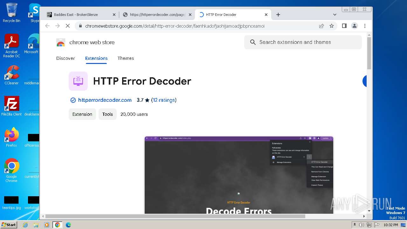Image resolution: width=407 pixels, height=229 pixels.
Task: Click the taskbar clock 10:32 PM
Action: [391, 225]
